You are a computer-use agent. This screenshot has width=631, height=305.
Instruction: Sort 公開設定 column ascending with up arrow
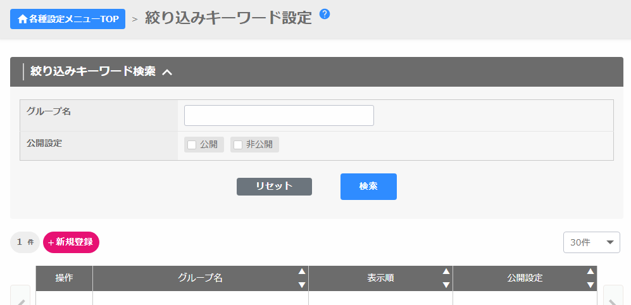590,271
